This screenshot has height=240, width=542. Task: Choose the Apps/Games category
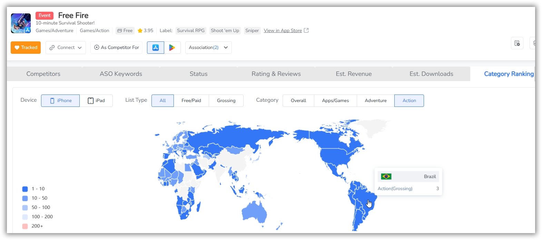336,101
